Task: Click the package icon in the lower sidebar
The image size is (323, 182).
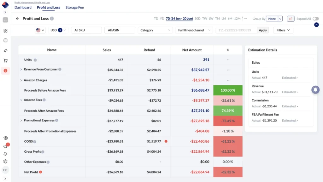Action: [x=5, y=138]
